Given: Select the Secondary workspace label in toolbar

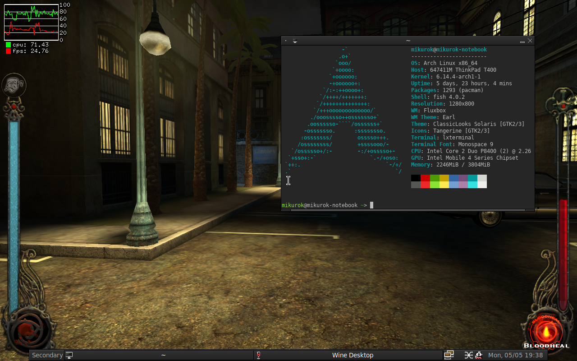Looking at the screenshot, I should point(47,355).
